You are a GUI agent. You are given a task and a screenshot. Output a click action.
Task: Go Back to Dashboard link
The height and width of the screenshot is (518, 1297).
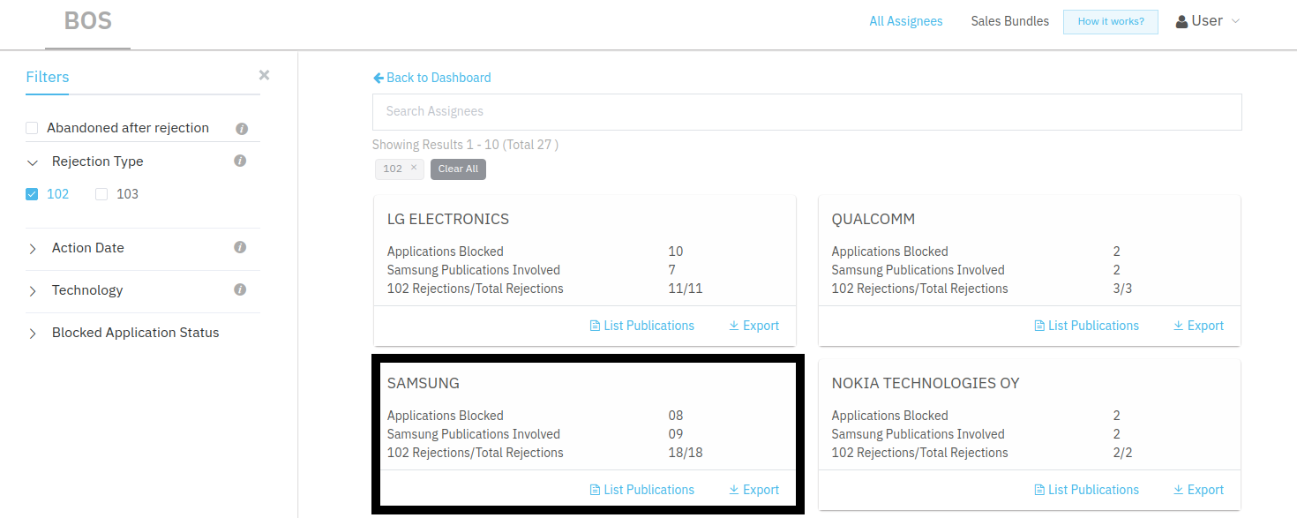point(432,78)
